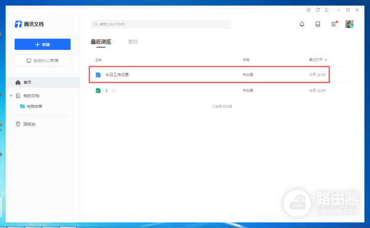Image resolution: width=370 pixels, height=228 pixels.
Task: Click the home icon beside 首页
Action: [18, 83]
